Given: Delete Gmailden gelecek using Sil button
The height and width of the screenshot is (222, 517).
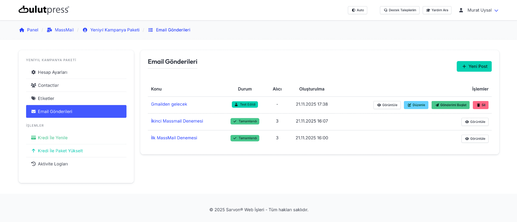Looking at the screenshot, I should click(480, 105).
